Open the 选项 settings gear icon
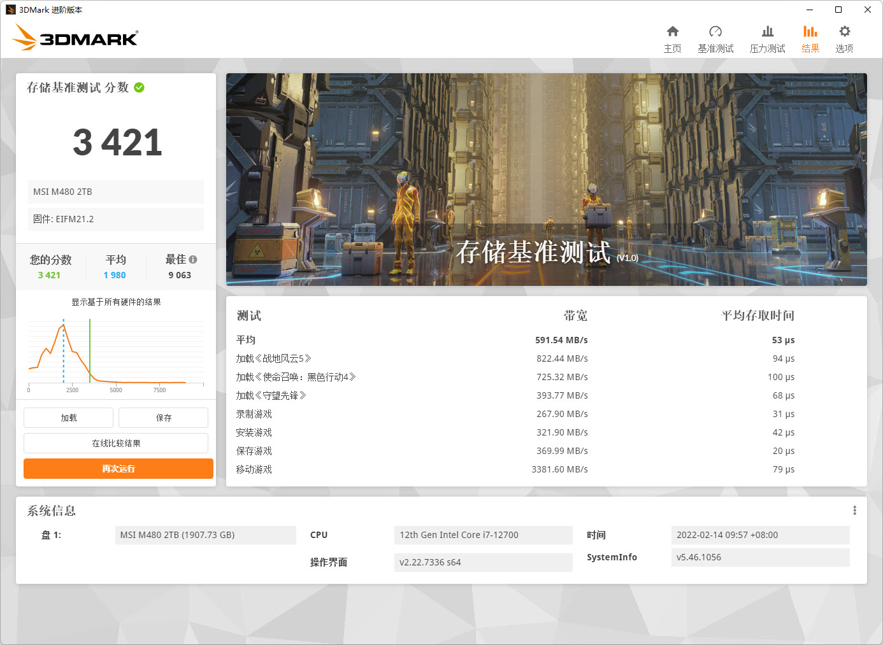The image size is (883, 645). 844,37
